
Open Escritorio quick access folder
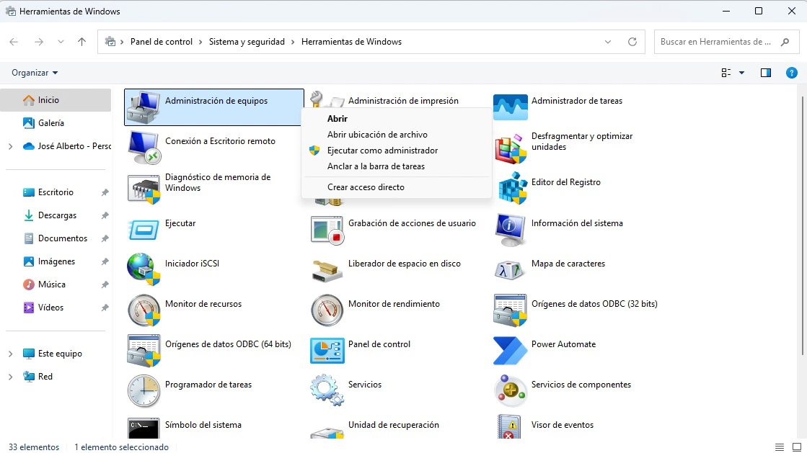(x=56, y=192)
